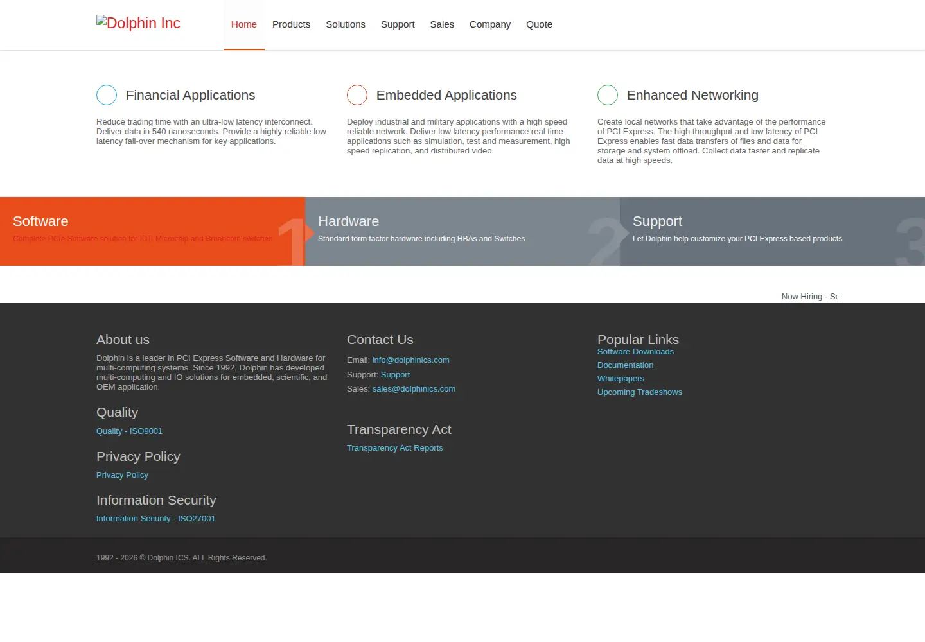
Task: Open the Whitepapers link
Action: (x=621, y=379)
